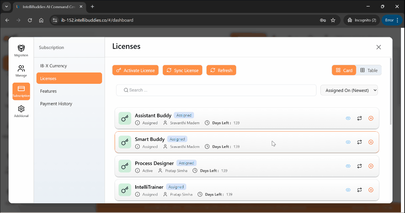The width and height of the screenshot is (405, 213).
Task: Open the Features menu item
Action: click(x=69, y=91)
